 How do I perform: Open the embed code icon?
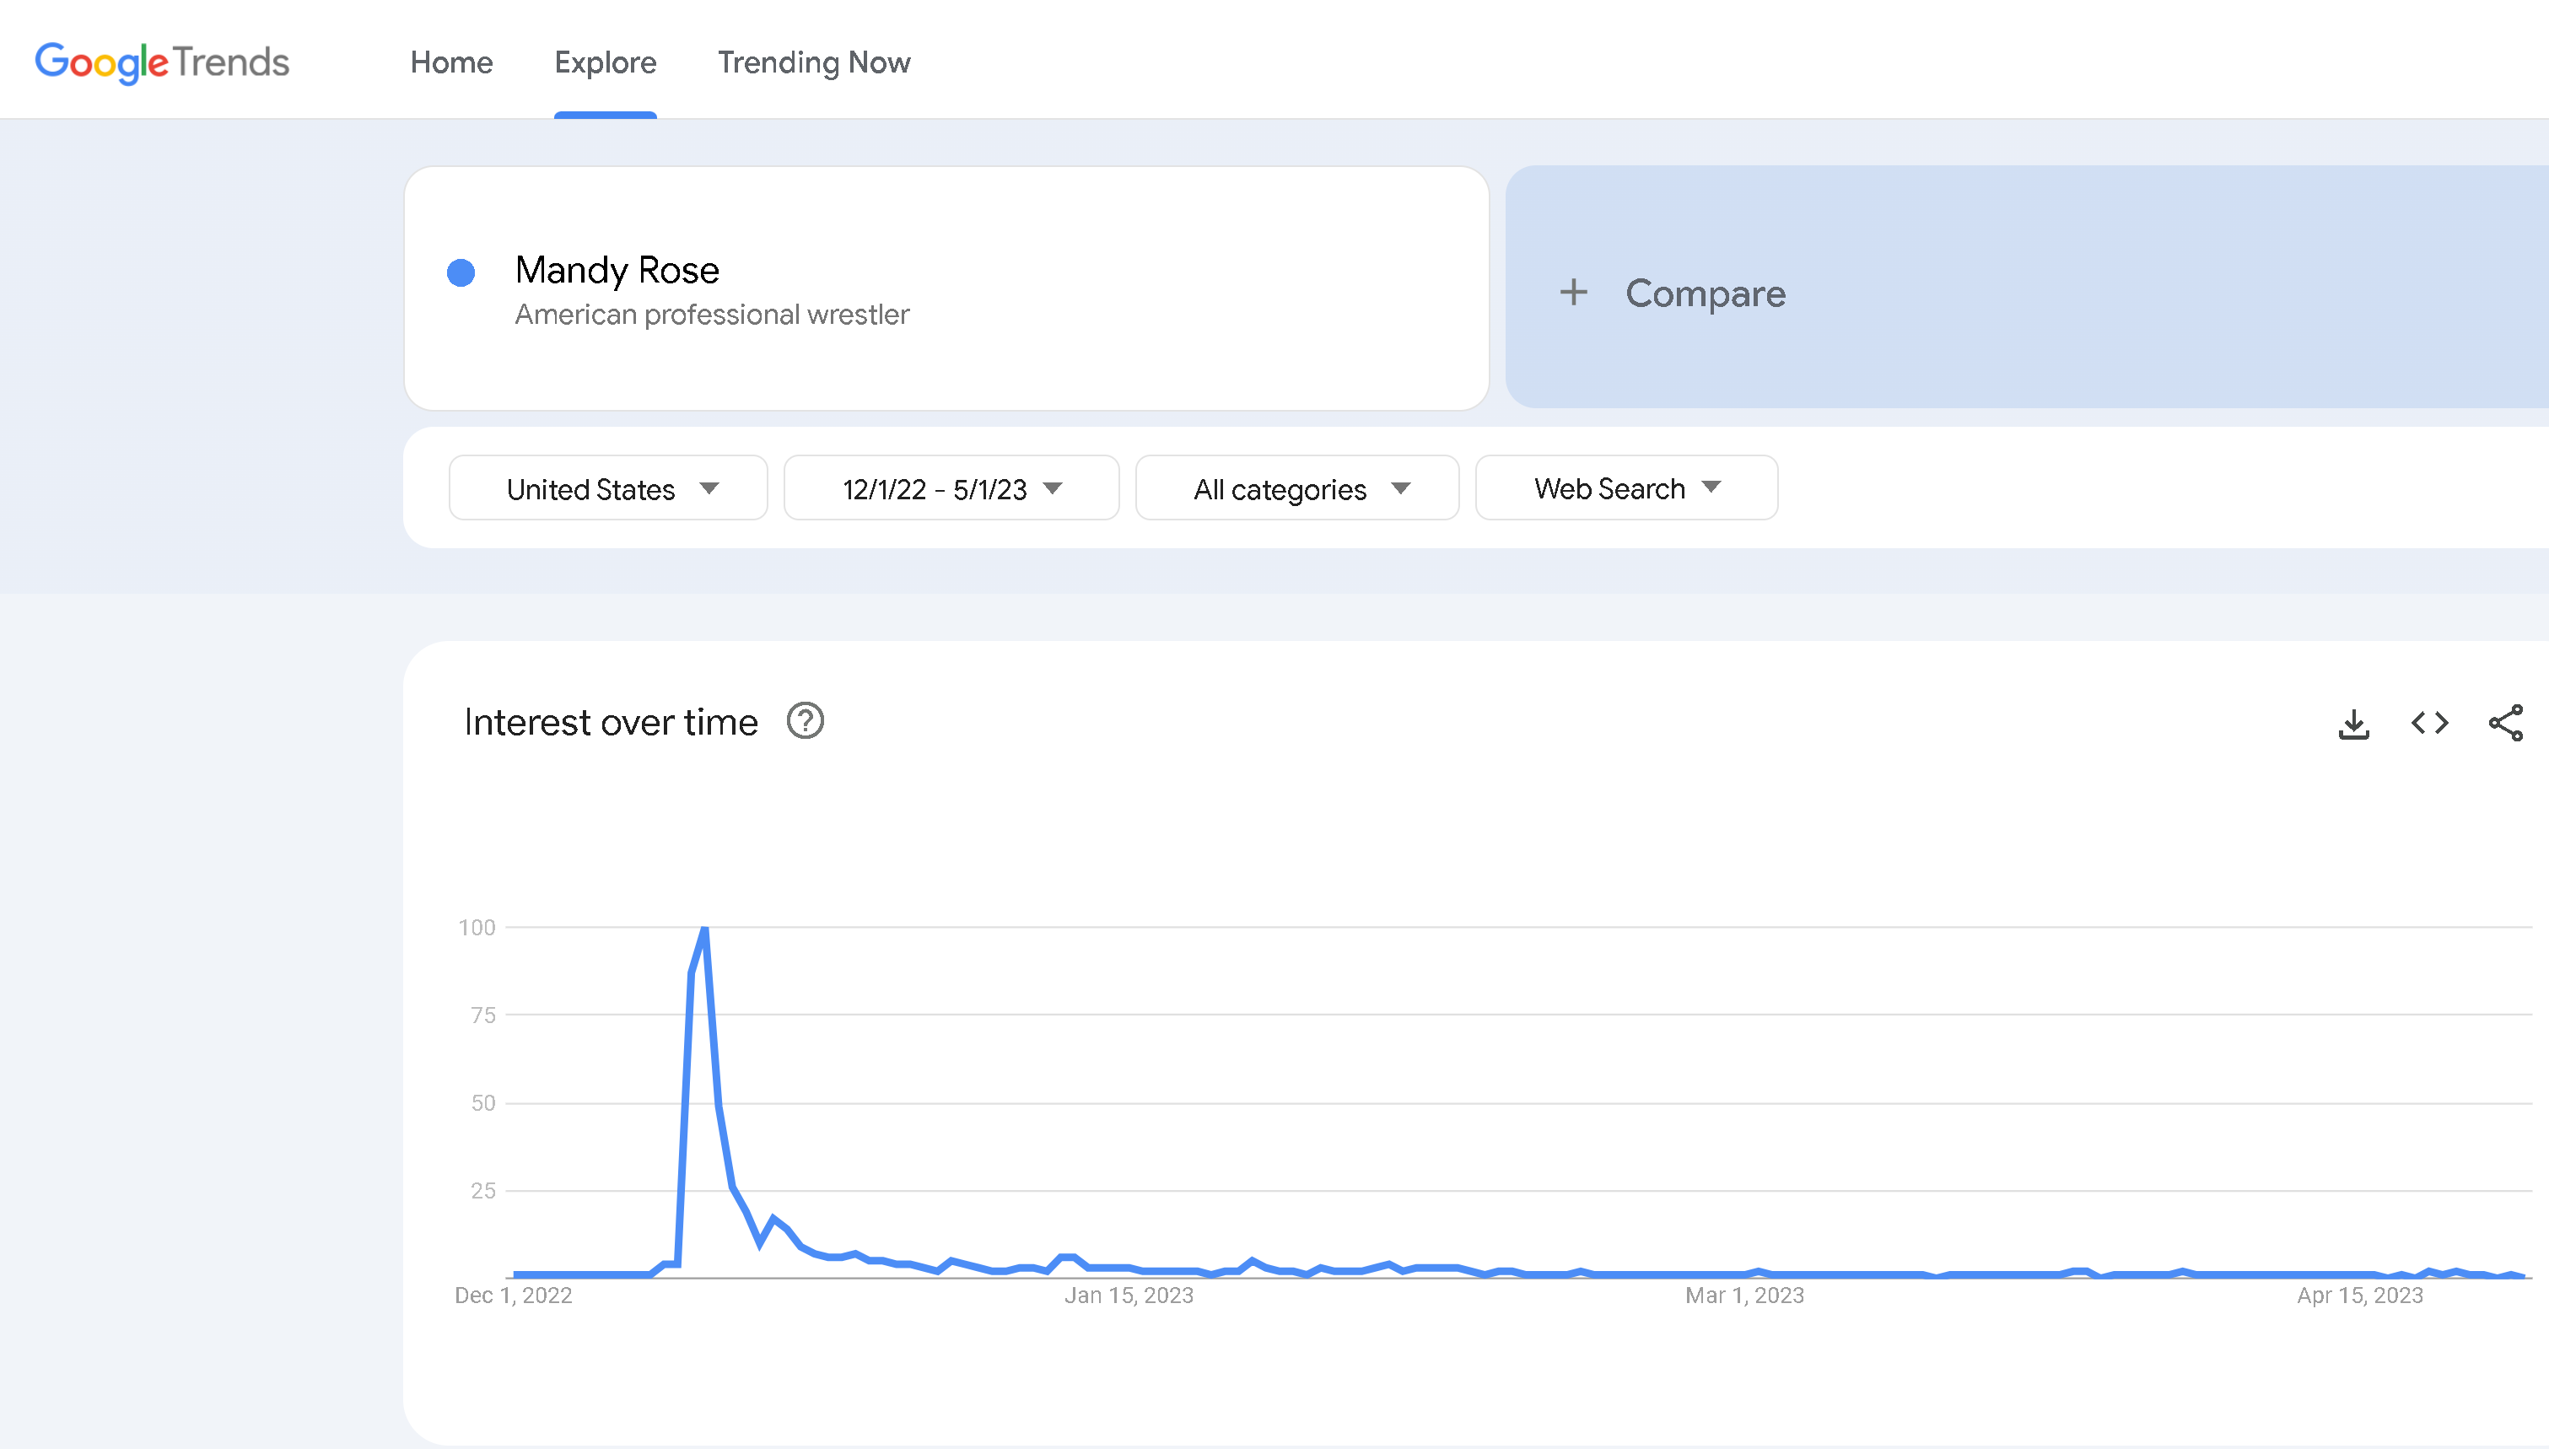click(x=2429, y=724)
